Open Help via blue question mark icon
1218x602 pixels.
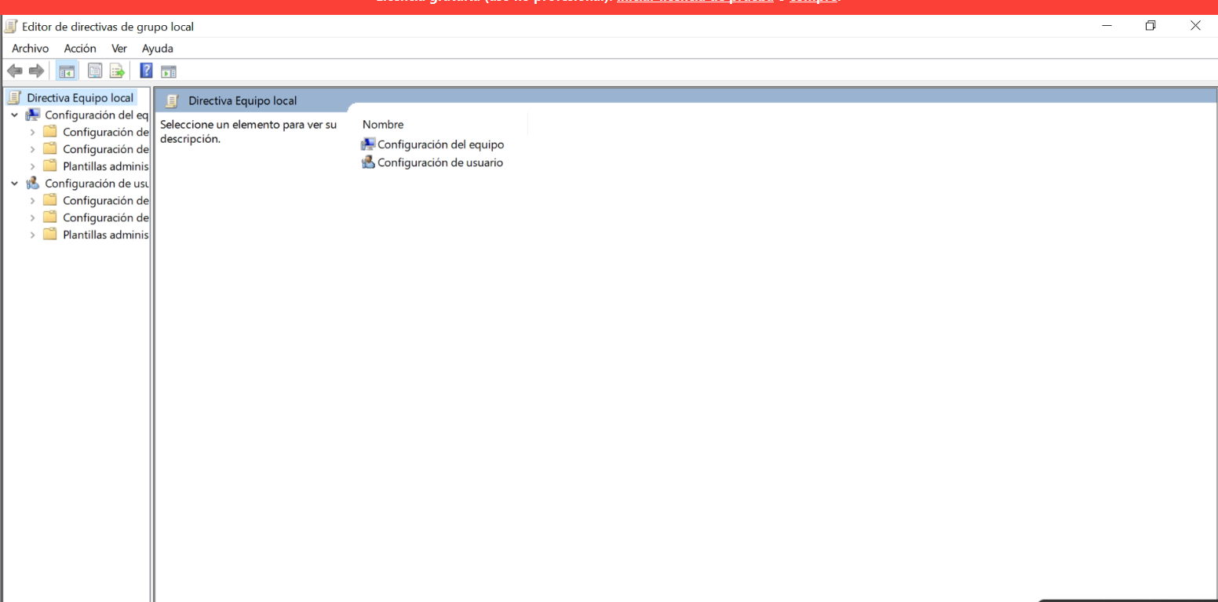pyautogui.click(x=146, y=71)
